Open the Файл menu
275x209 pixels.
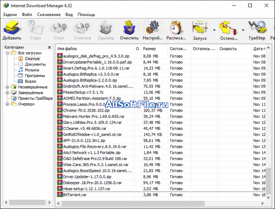27,15
